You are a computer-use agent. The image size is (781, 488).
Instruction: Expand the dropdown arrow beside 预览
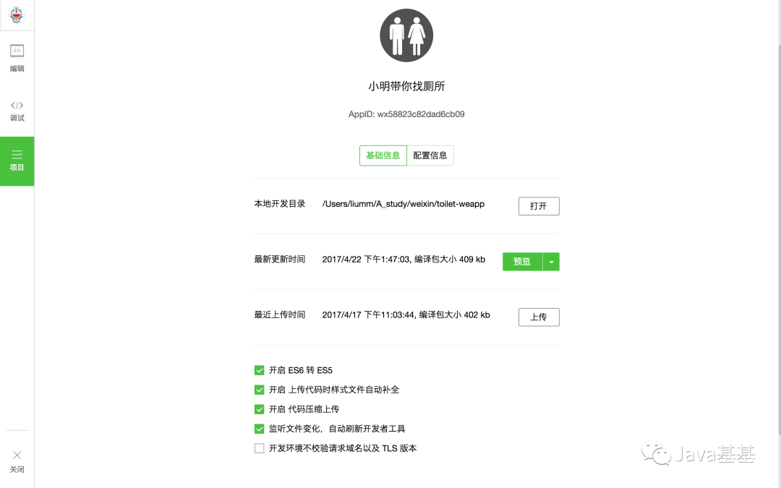551,262
